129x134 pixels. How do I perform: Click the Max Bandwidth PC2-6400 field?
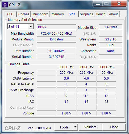click(x=56, y=34)
